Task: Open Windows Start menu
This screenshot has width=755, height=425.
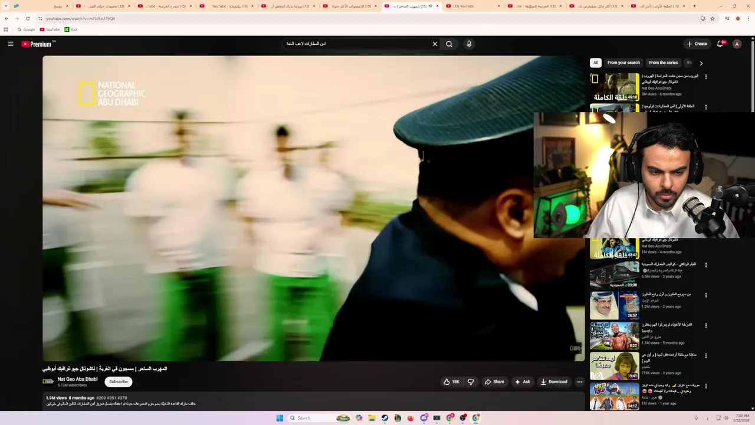Action: coord(280,418)
